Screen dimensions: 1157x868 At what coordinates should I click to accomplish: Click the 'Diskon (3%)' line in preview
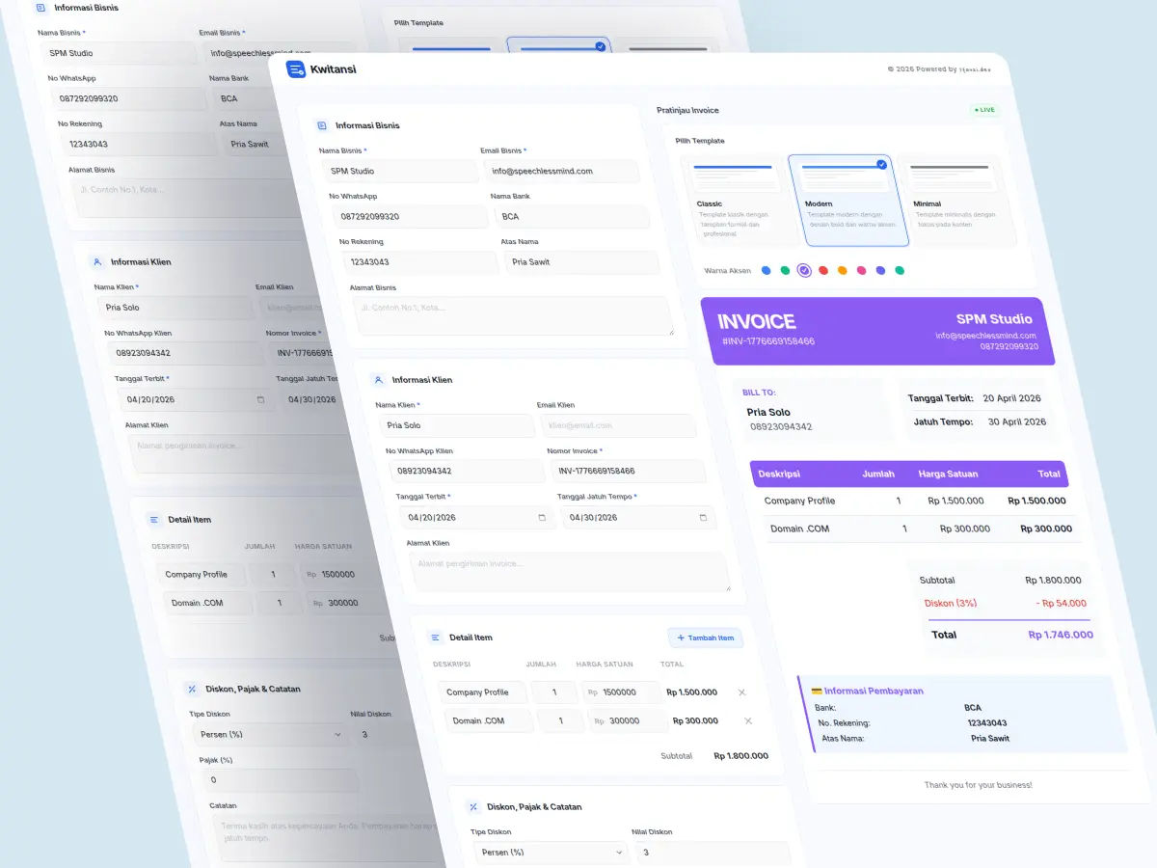951,604
